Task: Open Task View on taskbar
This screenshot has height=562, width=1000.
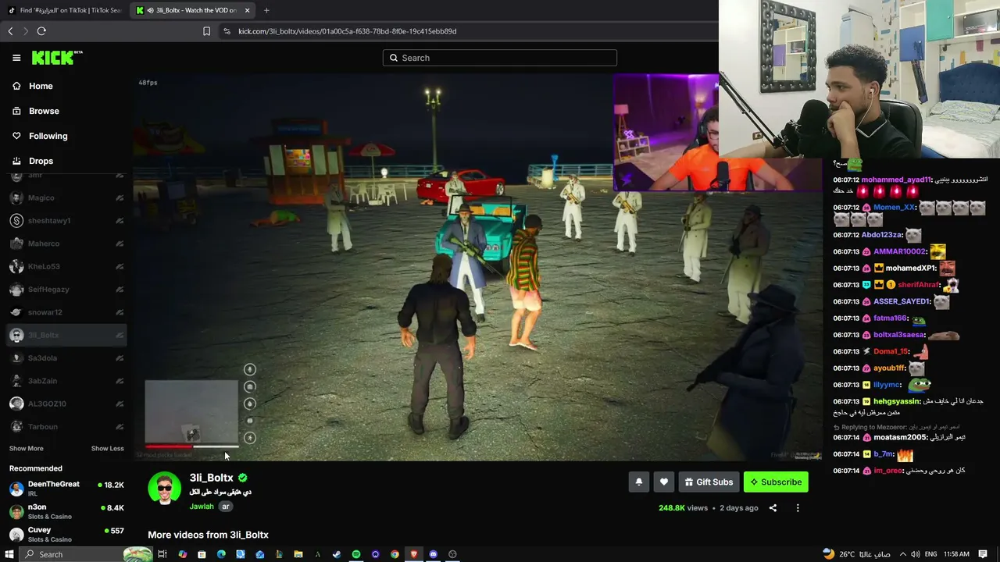Action: point(162,554)
